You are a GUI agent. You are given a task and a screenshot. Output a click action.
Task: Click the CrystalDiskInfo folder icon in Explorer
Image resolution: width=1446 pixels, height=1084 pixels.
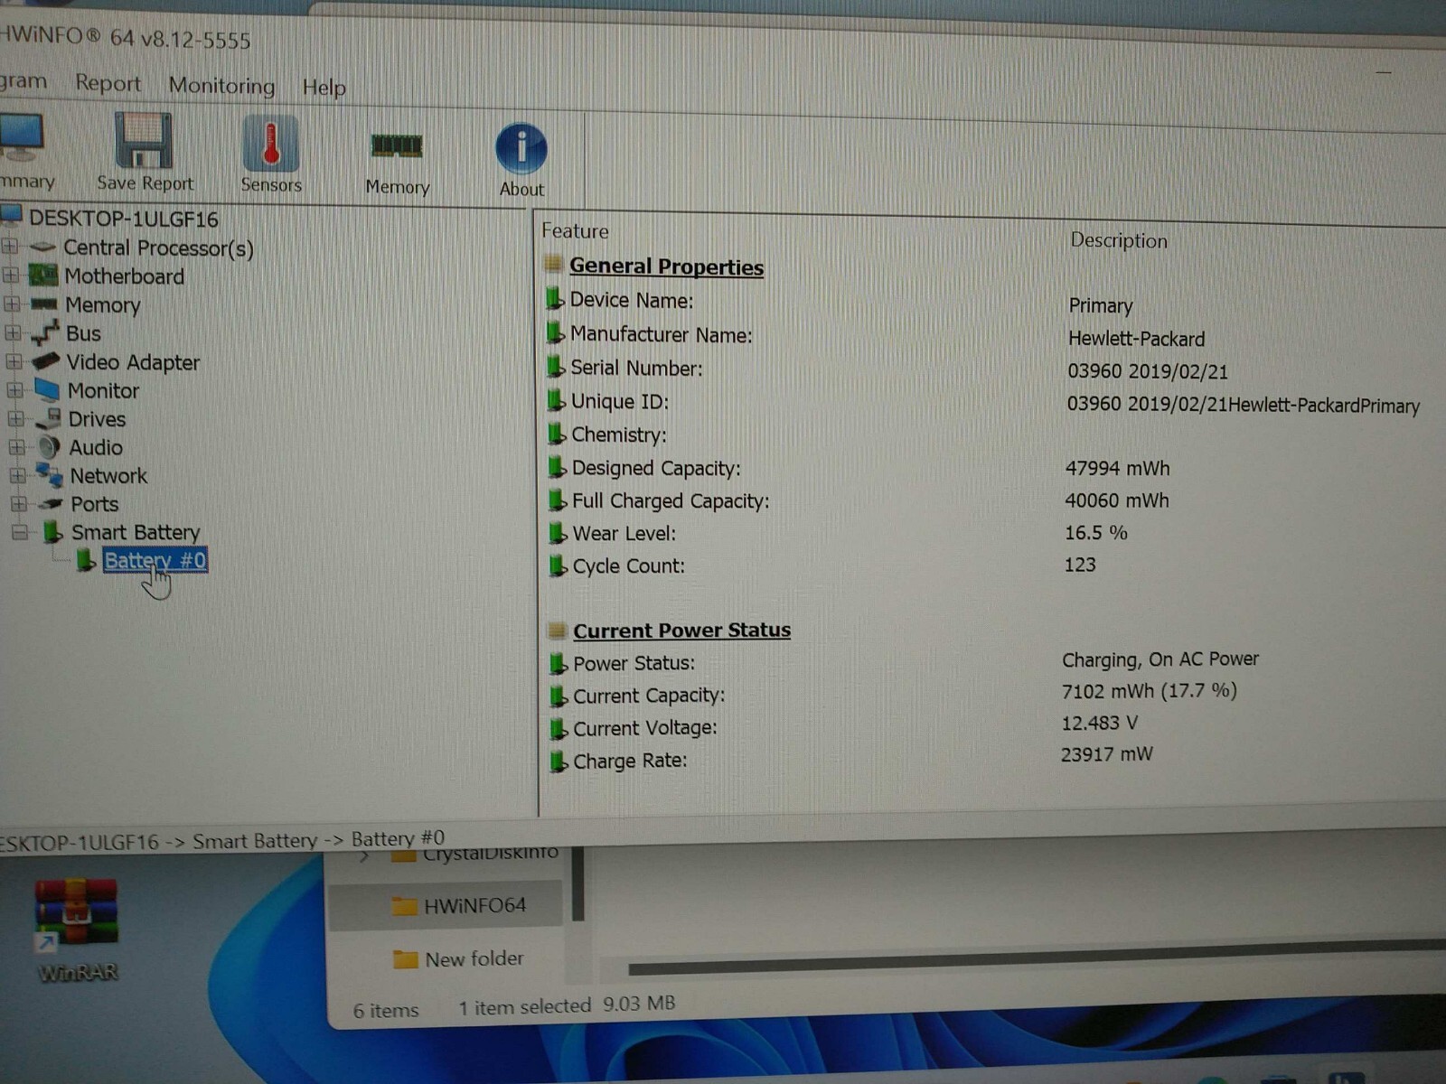[x=403, y=855]
